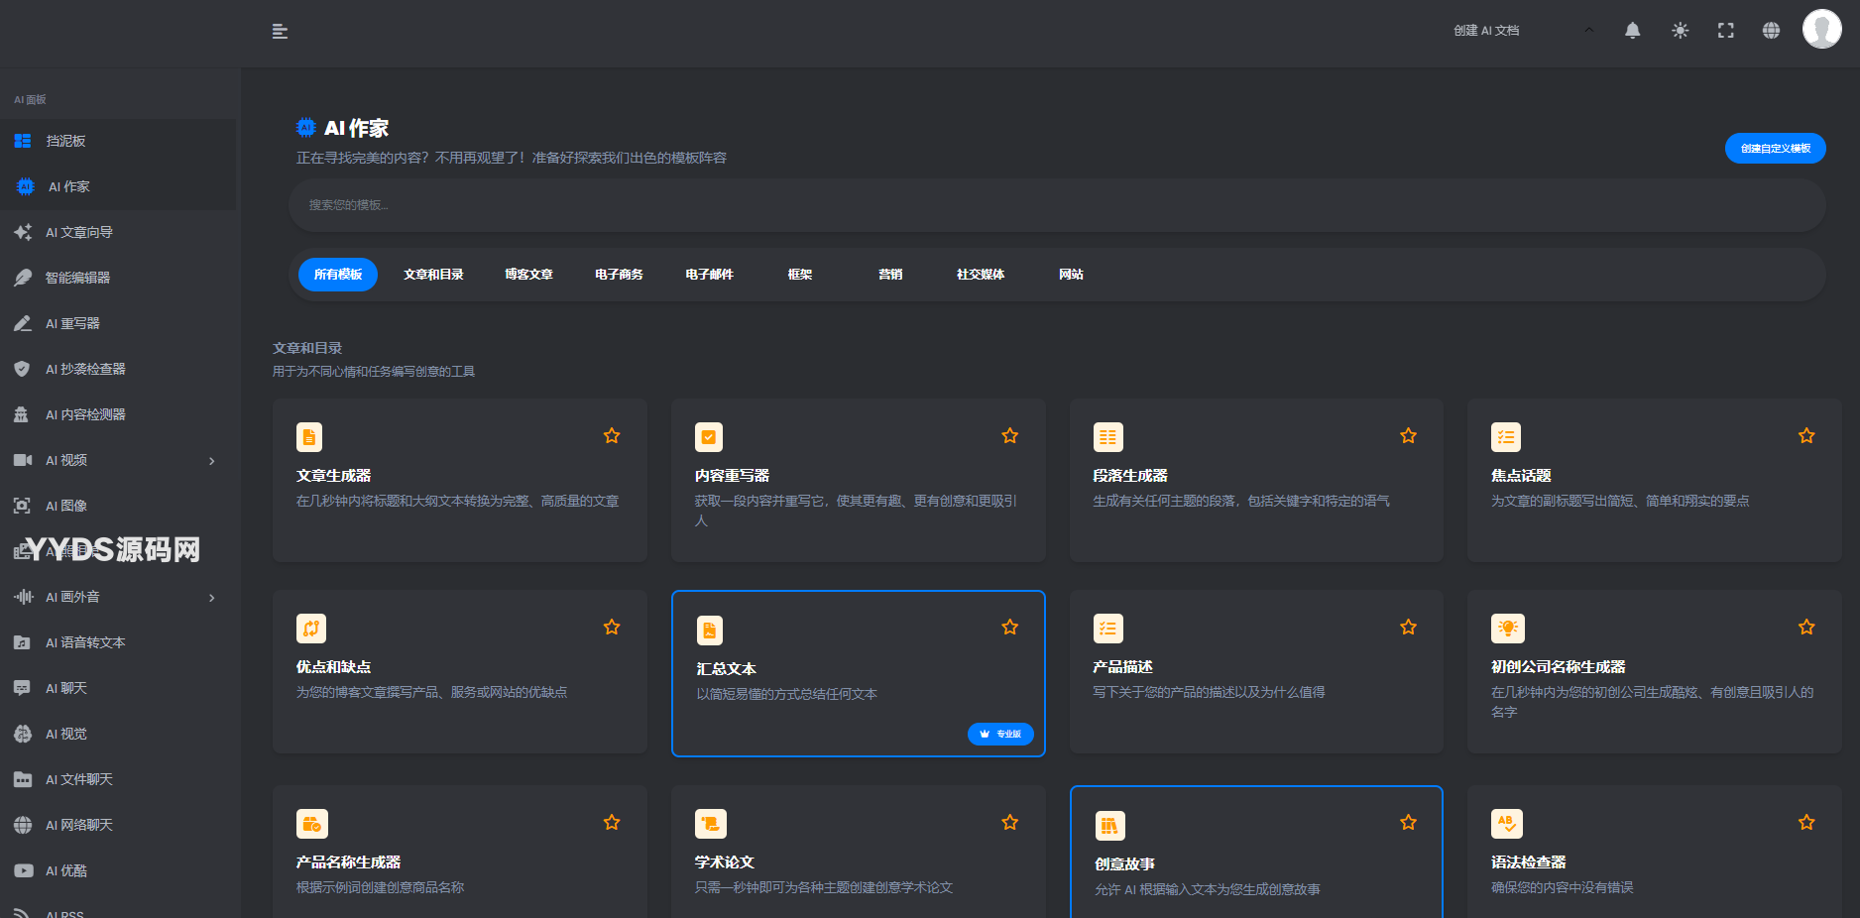Expand the AI 画外音 sidebar submenu

(211, 598)
